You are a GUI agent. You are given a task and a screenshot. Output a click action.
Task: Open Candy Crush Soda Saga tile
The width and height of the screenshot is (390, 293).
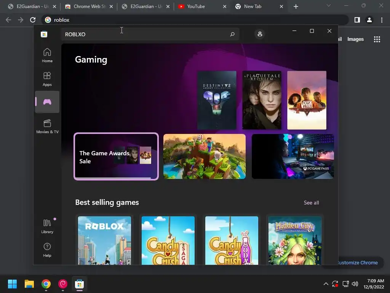tap(232, 240)
